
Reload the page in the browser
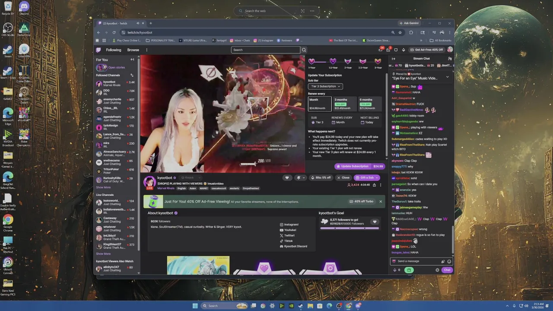114,32
